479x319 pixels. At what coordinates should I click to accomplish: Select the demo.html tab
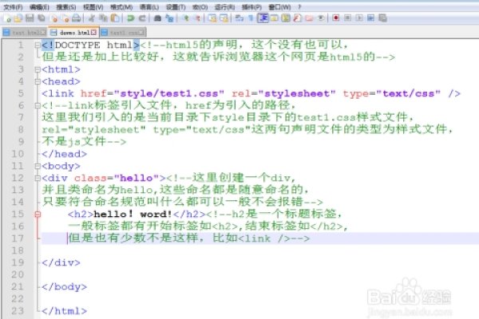click(73, 32)
